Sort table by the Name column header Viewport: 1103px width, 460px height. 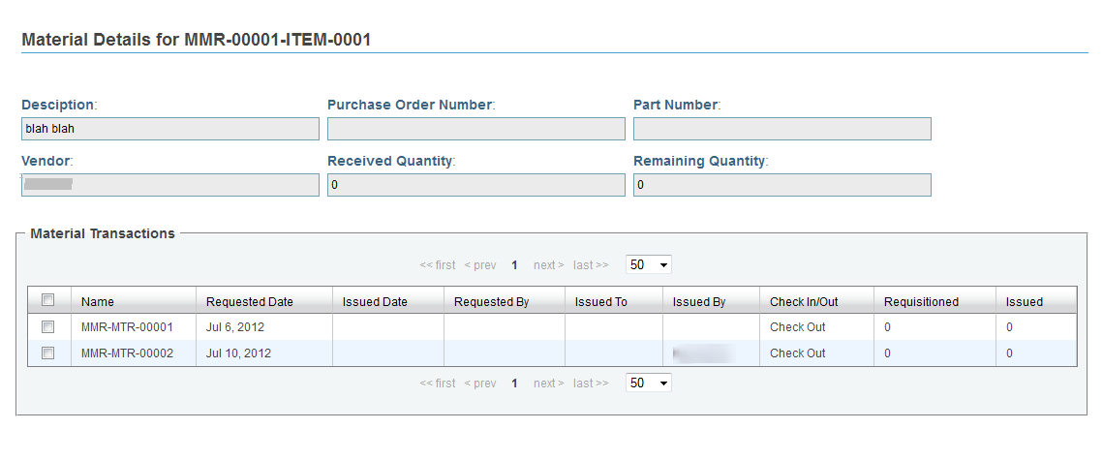(x=97, y=302)
